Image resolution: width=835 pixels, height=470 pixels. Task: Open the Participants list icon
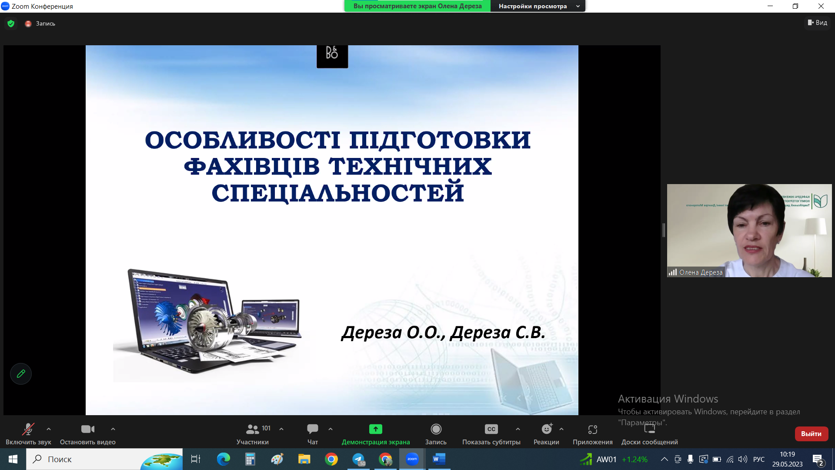[x=252, y=429]
